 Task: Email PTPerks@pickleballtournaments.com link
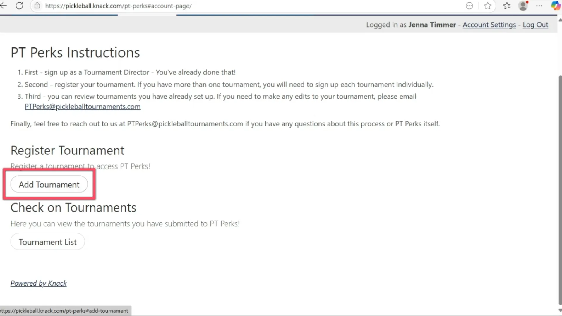[83, 107]
